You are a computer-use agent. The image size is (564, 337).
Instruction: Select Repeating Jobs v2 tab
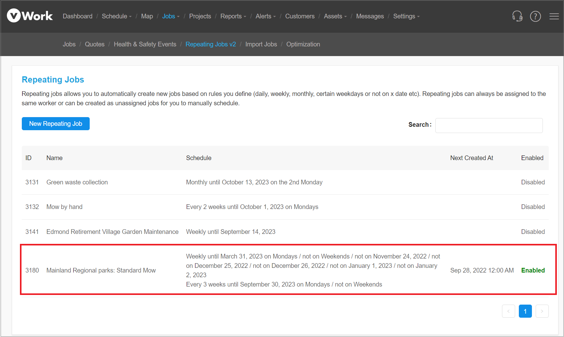pyautogui.click(x=211, y=44)
